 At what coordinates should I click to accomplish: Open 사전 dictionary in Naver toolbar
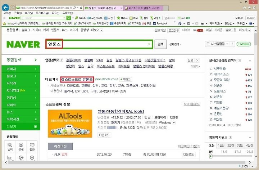pos(109,18)
